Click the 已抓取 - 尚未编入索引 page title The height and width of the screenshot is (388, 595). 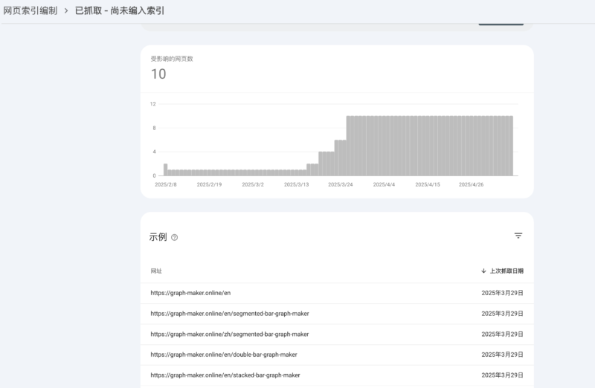tap(120, 11)
